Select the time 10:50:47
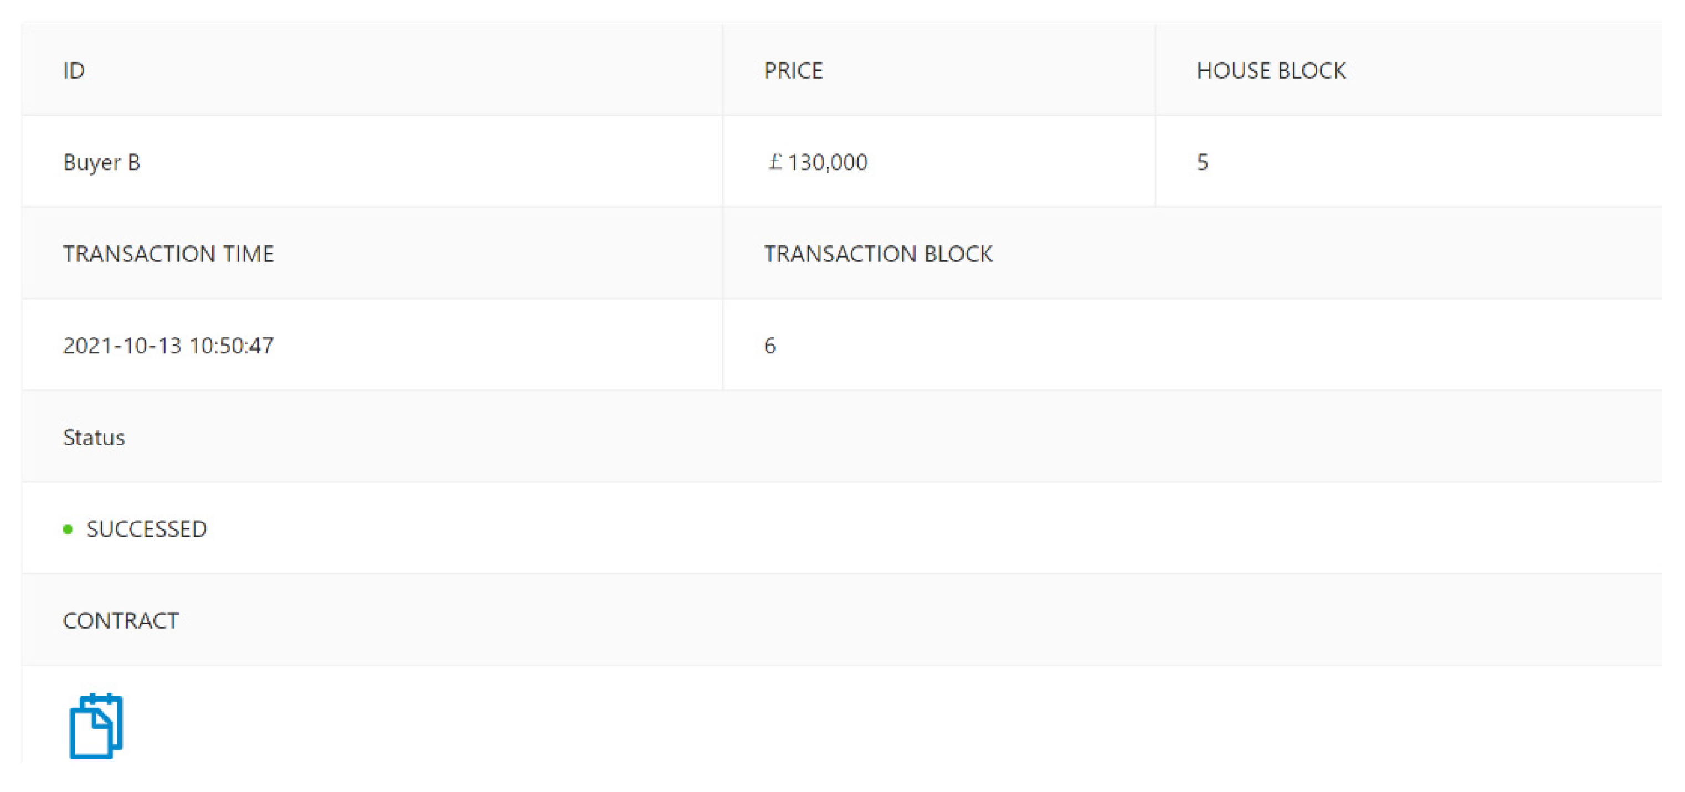 232,345
